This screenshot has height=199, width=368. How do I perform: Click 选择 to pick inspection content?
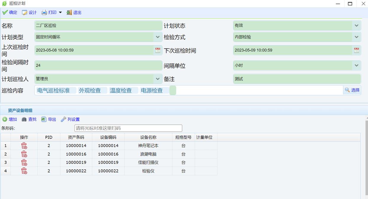point(352,90)
